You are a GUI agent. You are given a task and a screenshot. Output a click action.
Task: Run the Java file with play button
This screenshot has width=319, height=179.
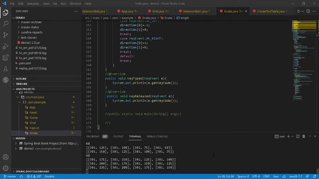(299, 11)
